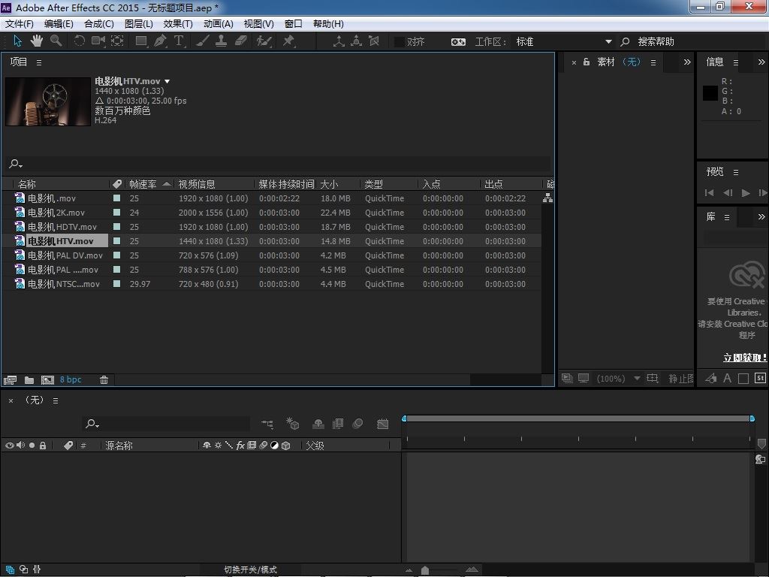Open the 效果(T) menu
The height and width of the screenshot is (577, 769).
[x=178, y=24]
